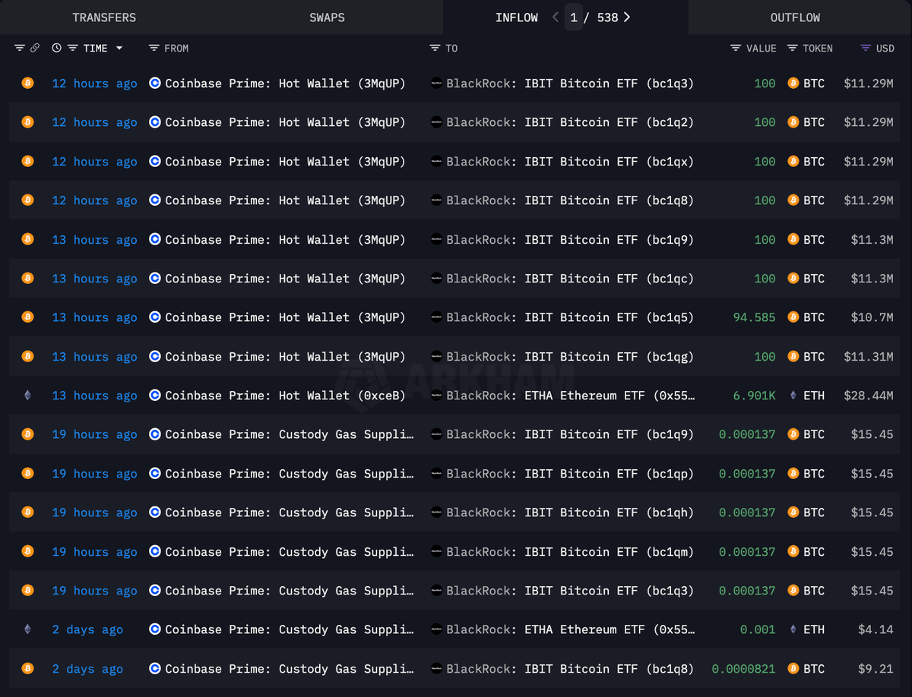Click the BlackRock logo in the 6.901K ETH row

[436, 396]
